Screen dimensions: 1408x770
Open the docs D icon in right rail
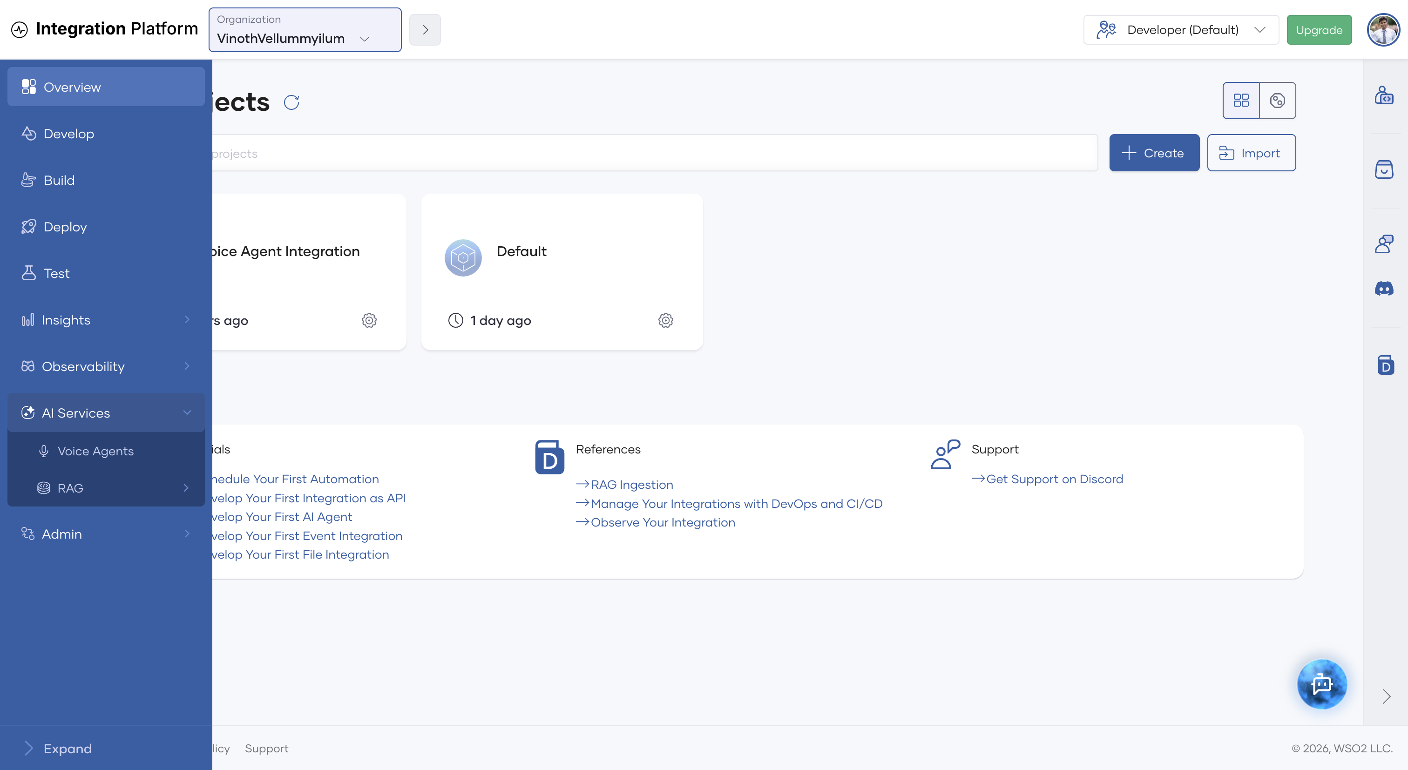(x=1385, y=365)
